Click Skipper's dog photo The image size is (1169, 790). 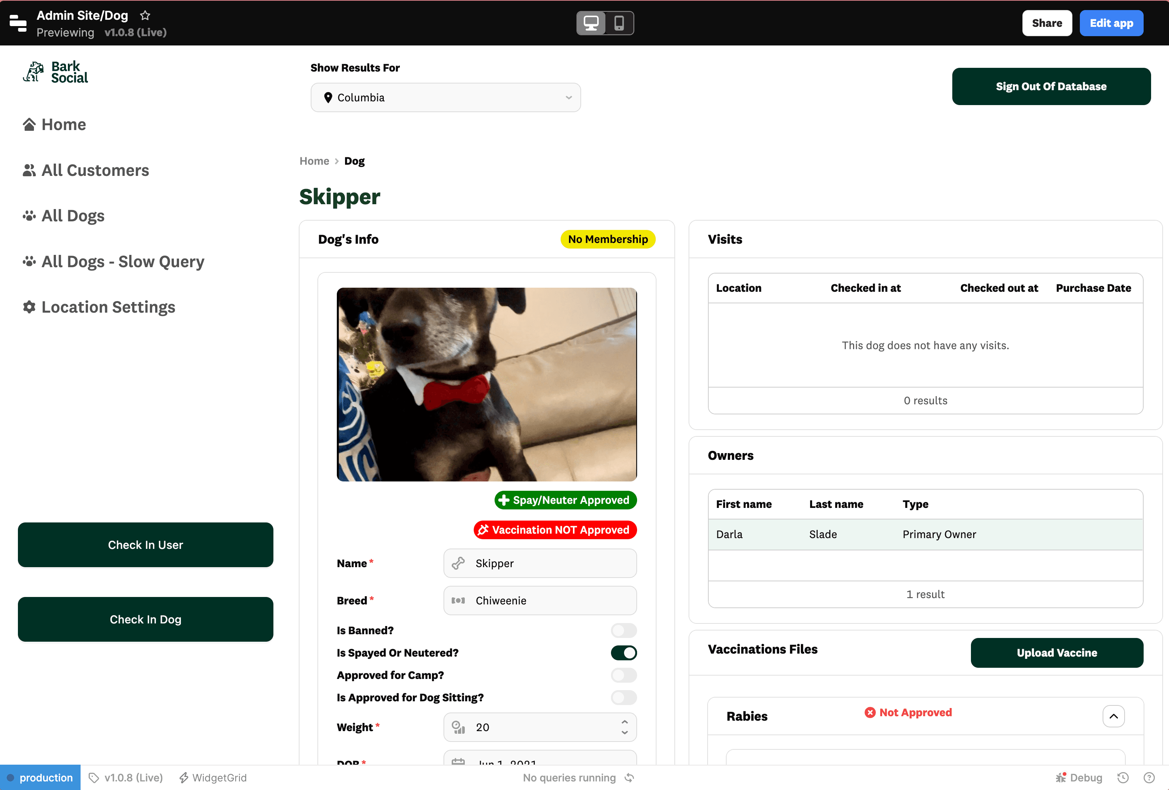487,385
